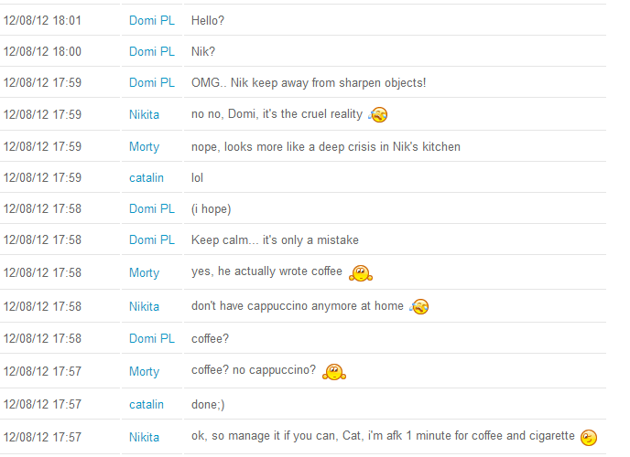Click the crying emoticon after "cruel reality"

(x=378, y=115)
